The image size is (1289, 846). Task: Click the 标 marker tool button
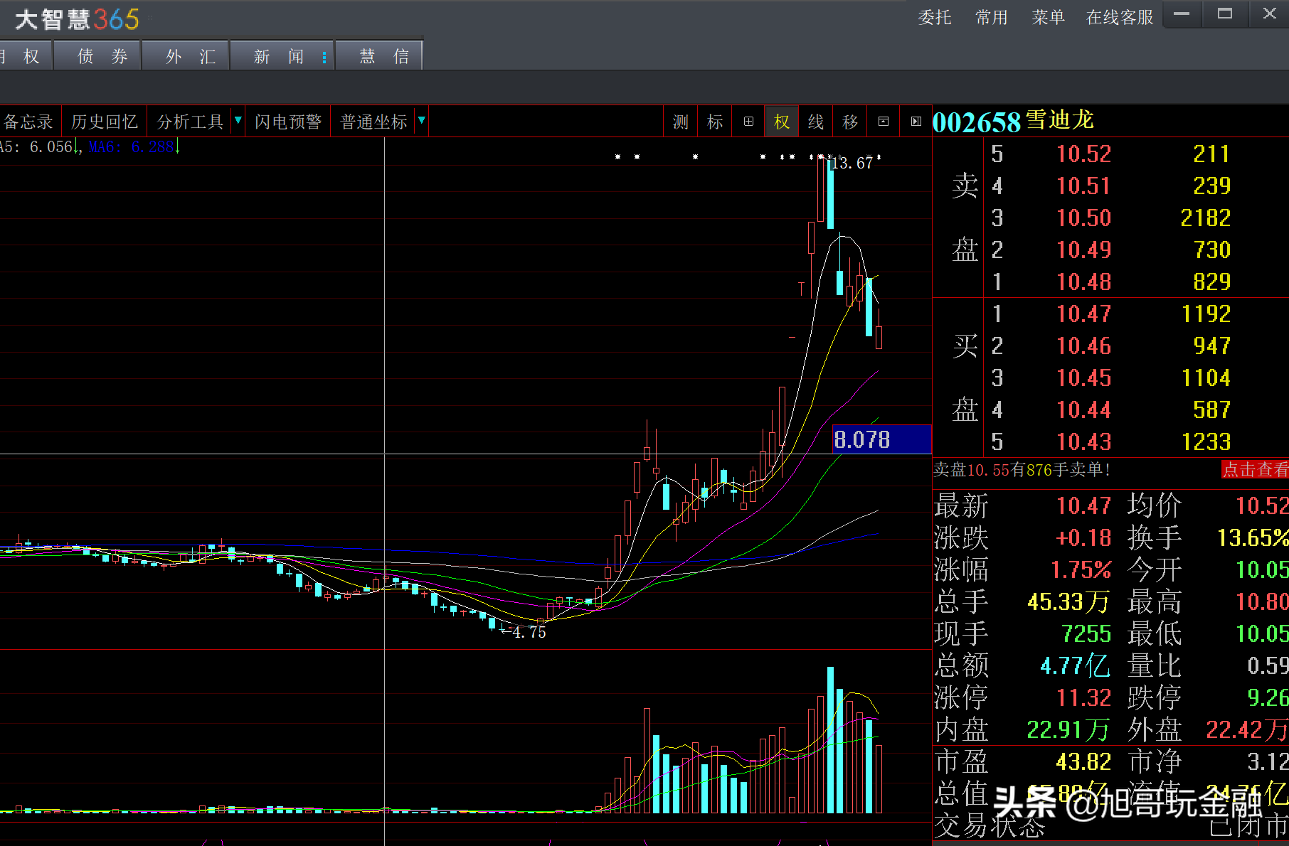point(715,122)
